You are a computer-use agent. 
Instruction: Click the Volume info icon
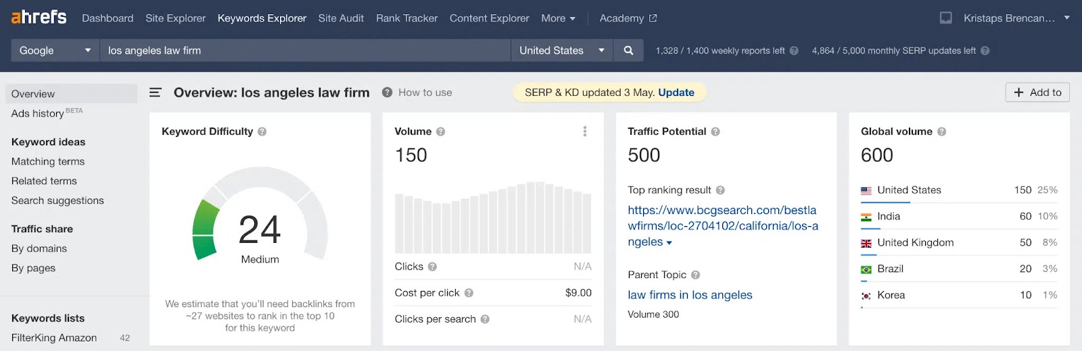click(x=440, y=132)
